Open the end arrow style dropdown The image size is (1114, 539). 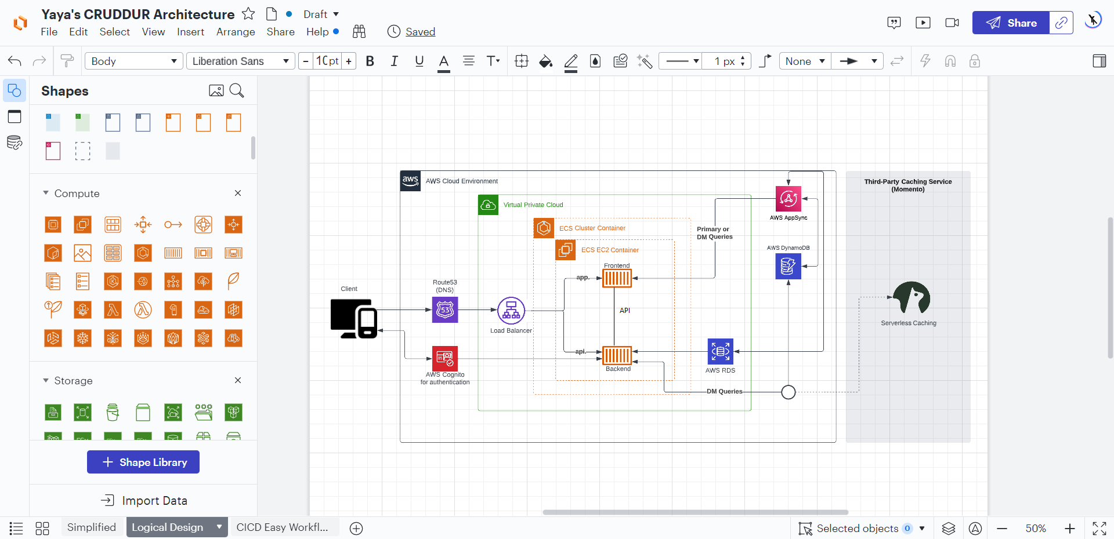click(x=857, y=61)
